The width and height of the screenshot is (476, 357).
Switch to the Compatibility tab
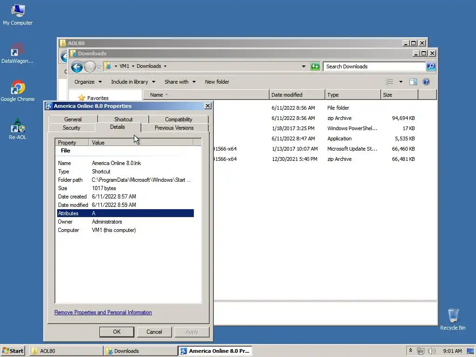tap(178, 119)
